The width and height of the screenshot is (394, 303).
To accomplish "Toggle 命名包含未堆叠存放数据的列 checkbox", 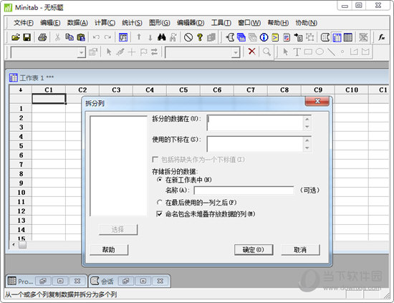I will click(159, 213).
